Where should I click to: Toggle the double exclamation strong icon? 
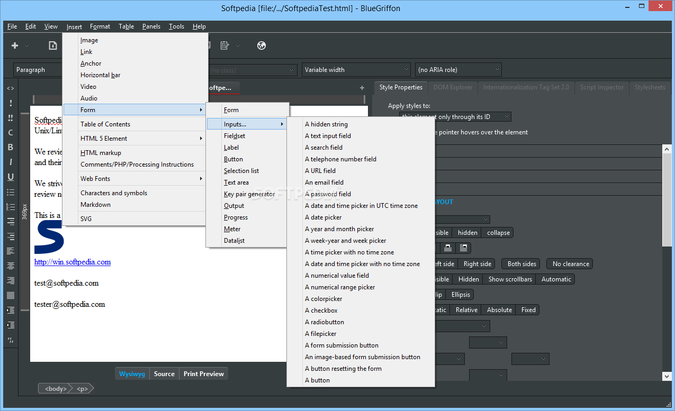click(x=11, y=118)
